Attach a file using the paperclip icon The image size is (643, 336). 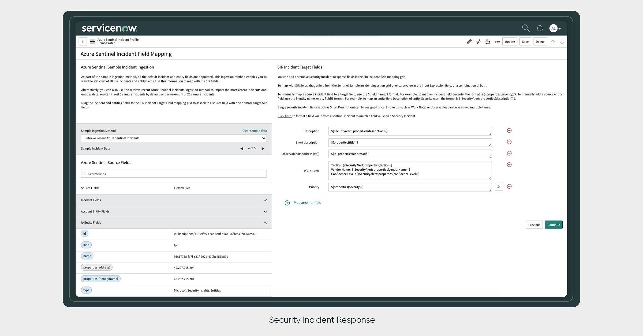[469, 42]
